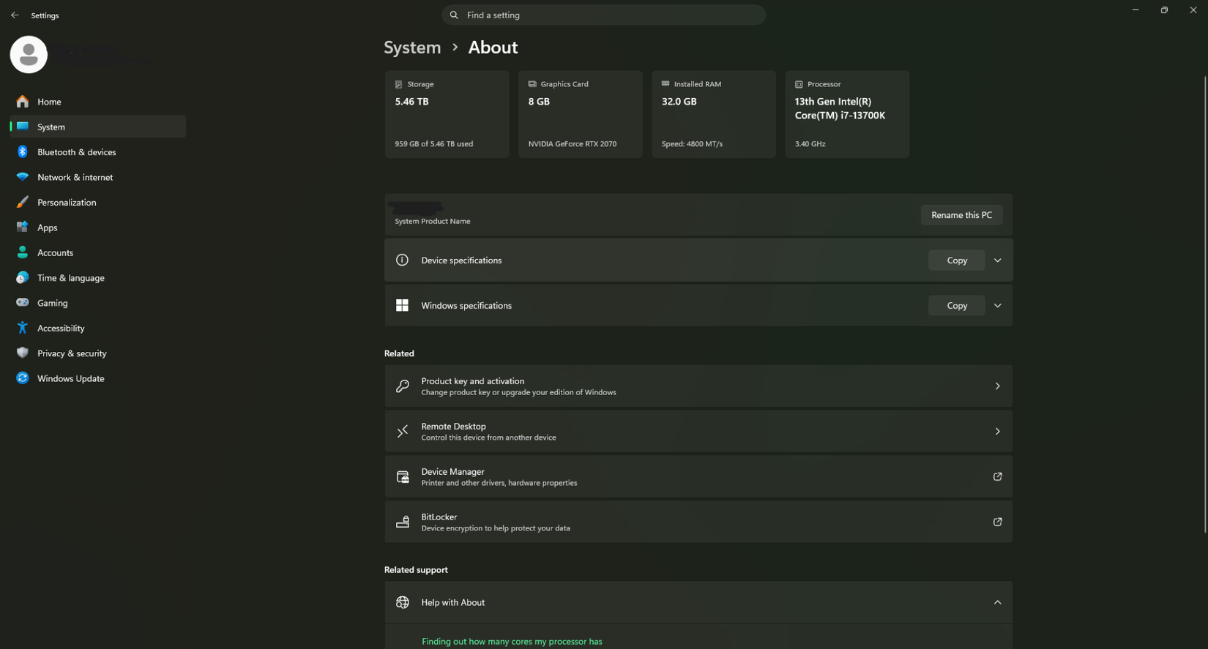Click the Windows Update sync icon

click(23, 378)
